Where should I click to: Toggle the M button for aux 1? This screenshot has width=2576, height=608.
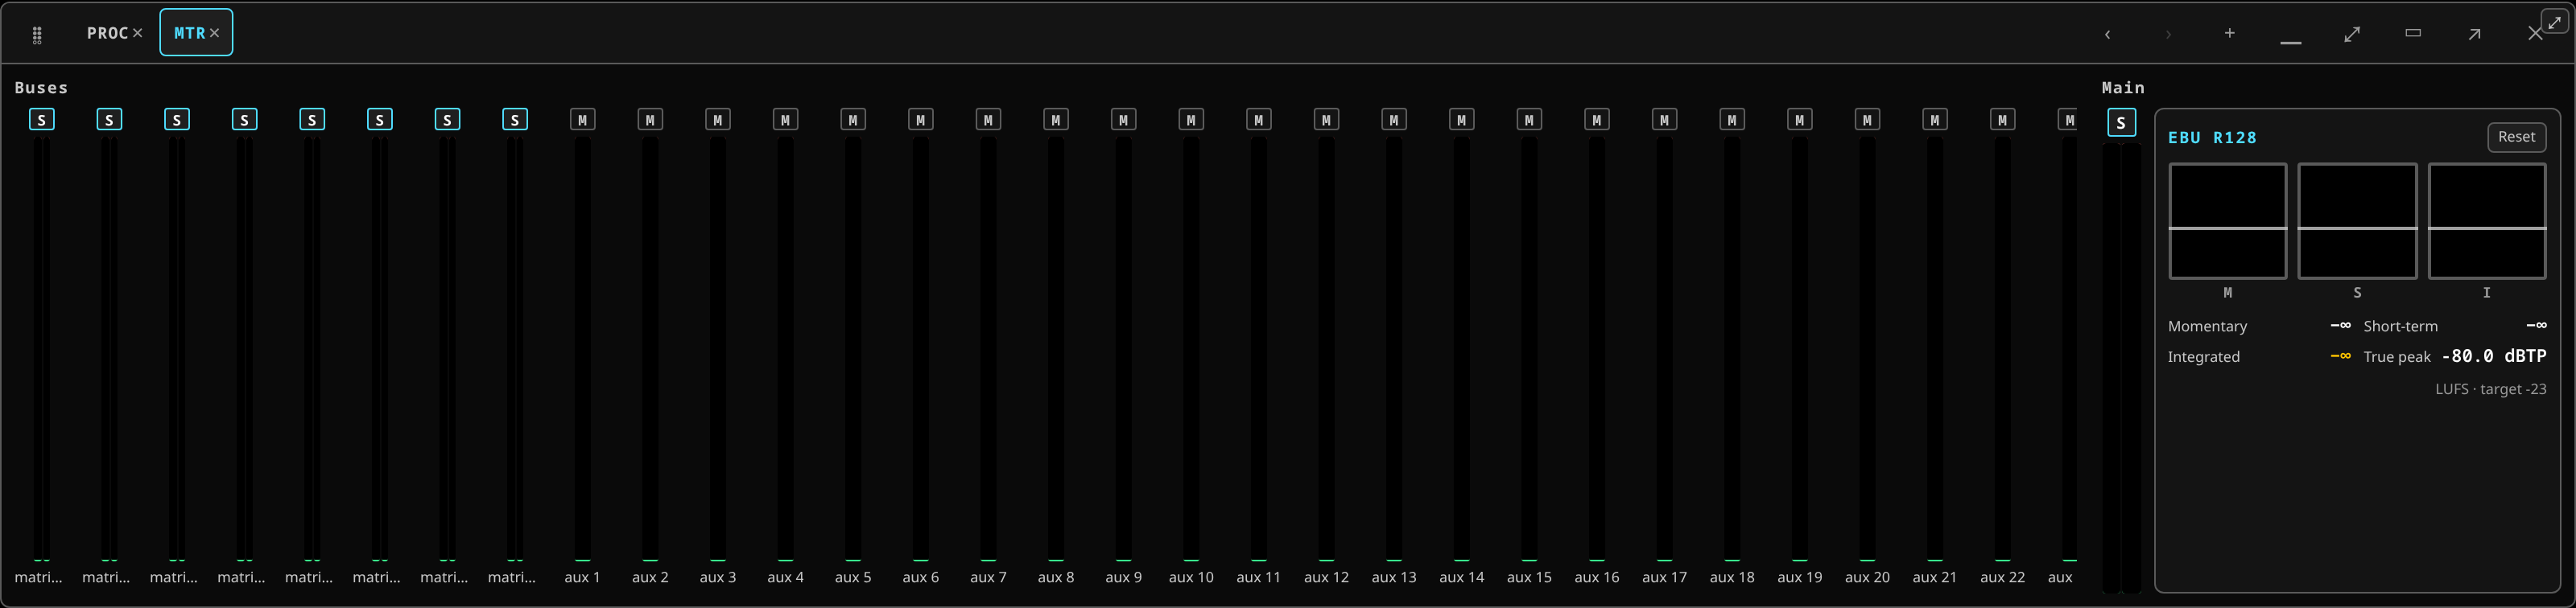[582, 120]
